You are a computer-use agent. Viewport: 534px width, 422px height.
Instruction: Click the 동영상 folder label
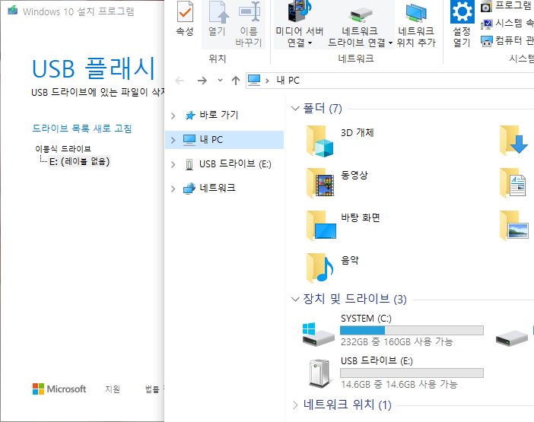[x=354, y=176]
